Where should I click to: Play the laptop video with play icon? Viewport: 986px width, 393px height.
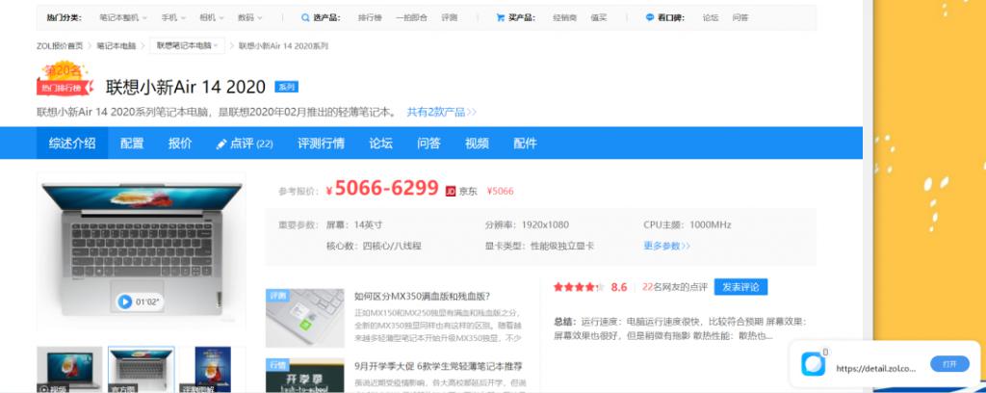coord(124,301)
